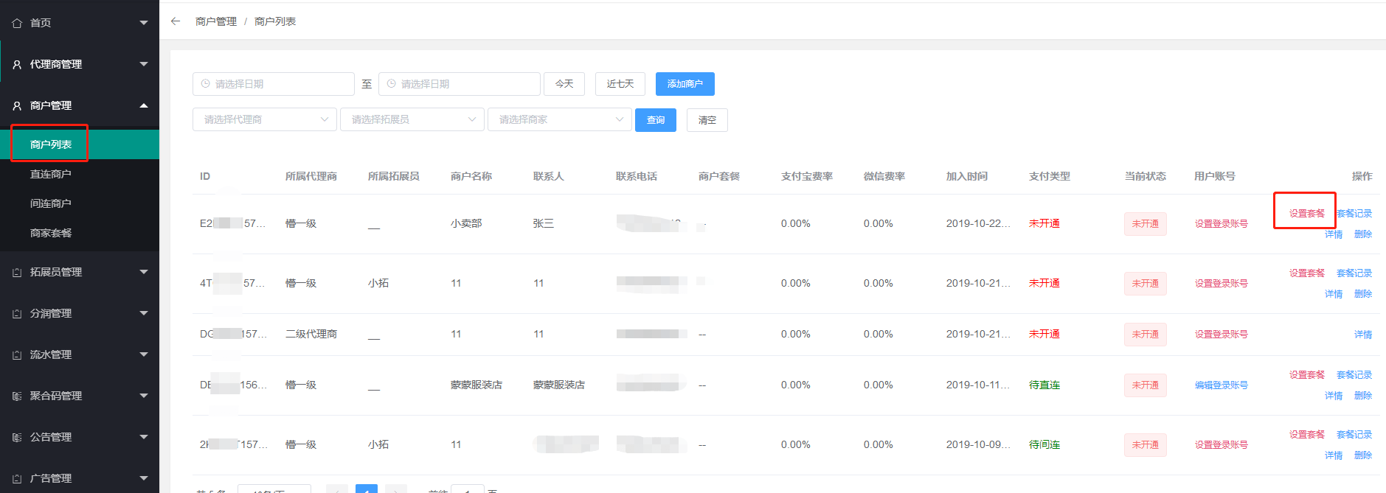Viewport: 1386px width, 493px height.
Task: Open the 商家套餐 submenu item
Action: (80, 233)
